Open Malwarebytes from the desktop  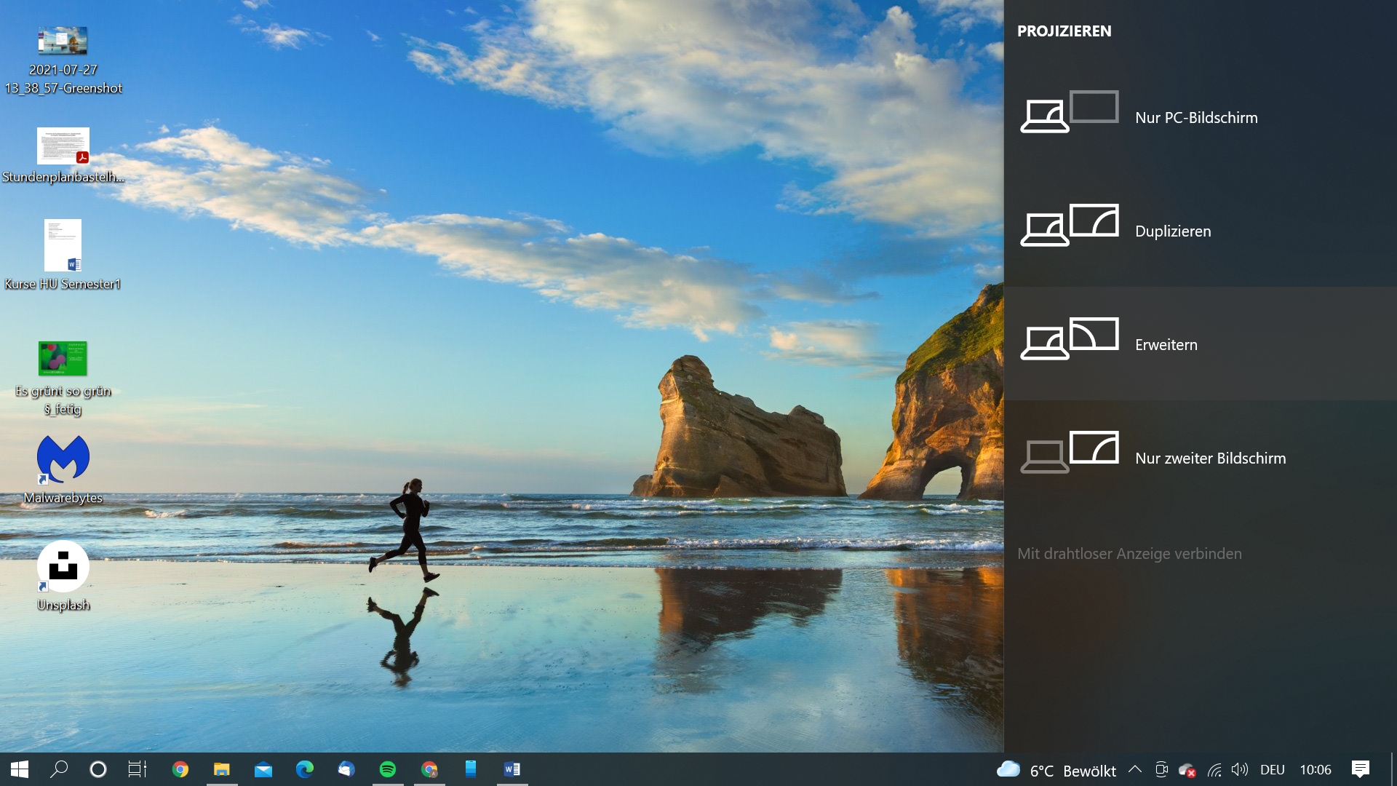tap(63, 458)
